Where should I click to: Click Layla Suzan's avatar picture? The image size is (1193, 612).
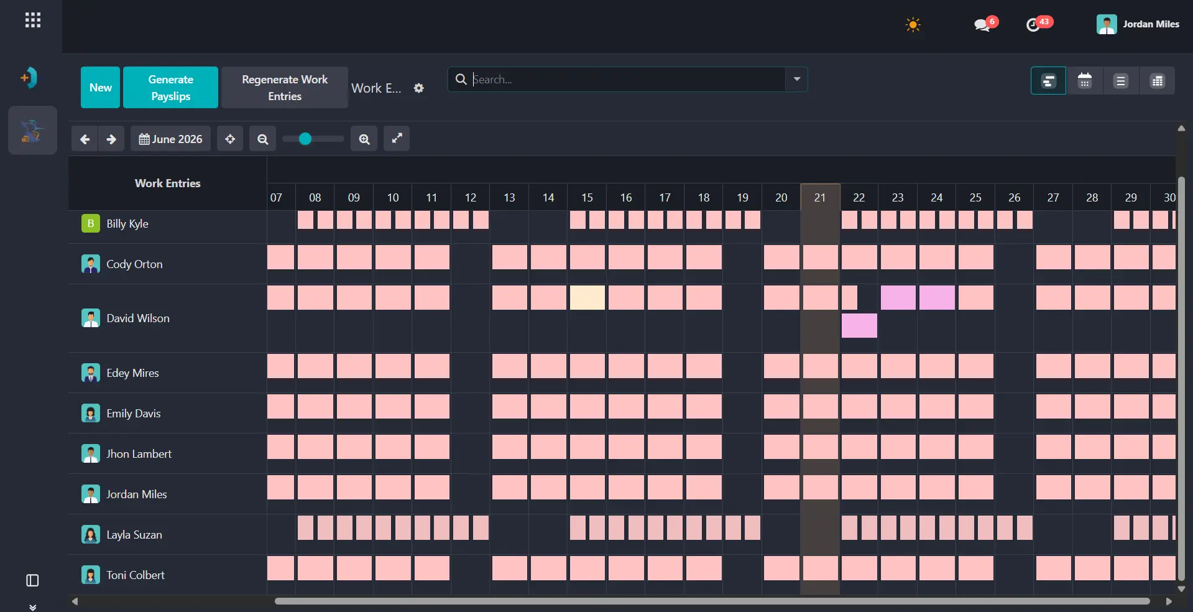tap(91, 534)
